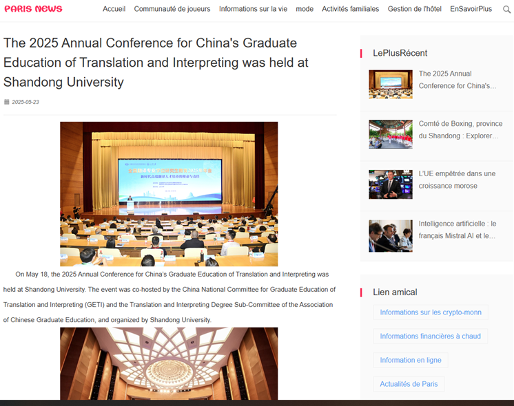
Task: Click the search magnifier icon
Action: [506, 10]
